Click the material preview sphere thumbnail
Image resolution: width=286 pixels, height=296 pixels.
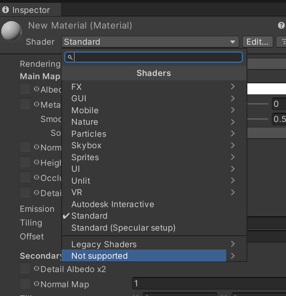(11, 31)
